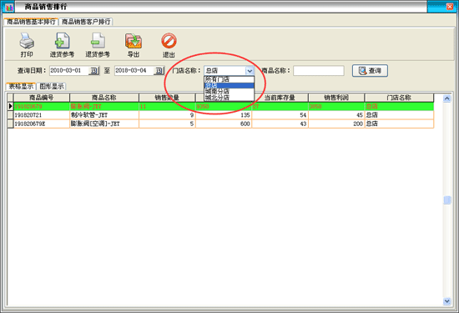Viewport: 459px width, 313px height.
Task: Select the 表格显示 tab
Action: tap(21, 86)
